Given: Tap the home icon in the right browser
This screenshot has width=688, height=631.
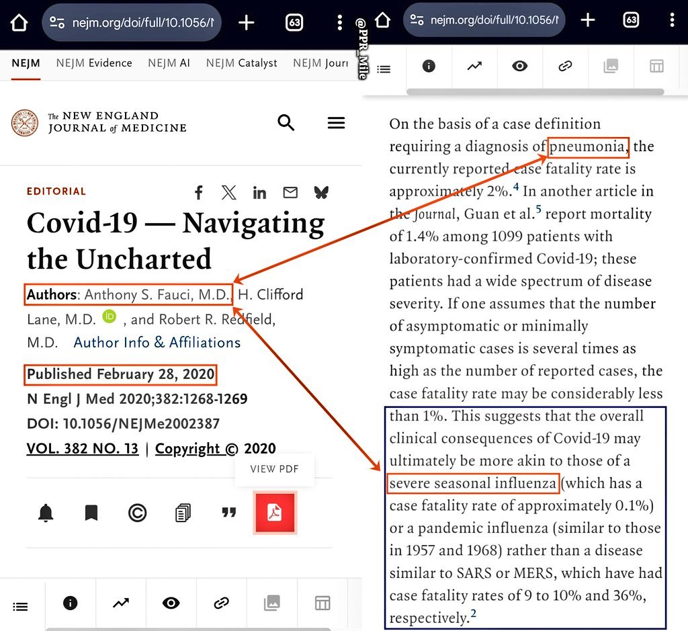Looking at the screenshot, I should (x=382, y=19).
